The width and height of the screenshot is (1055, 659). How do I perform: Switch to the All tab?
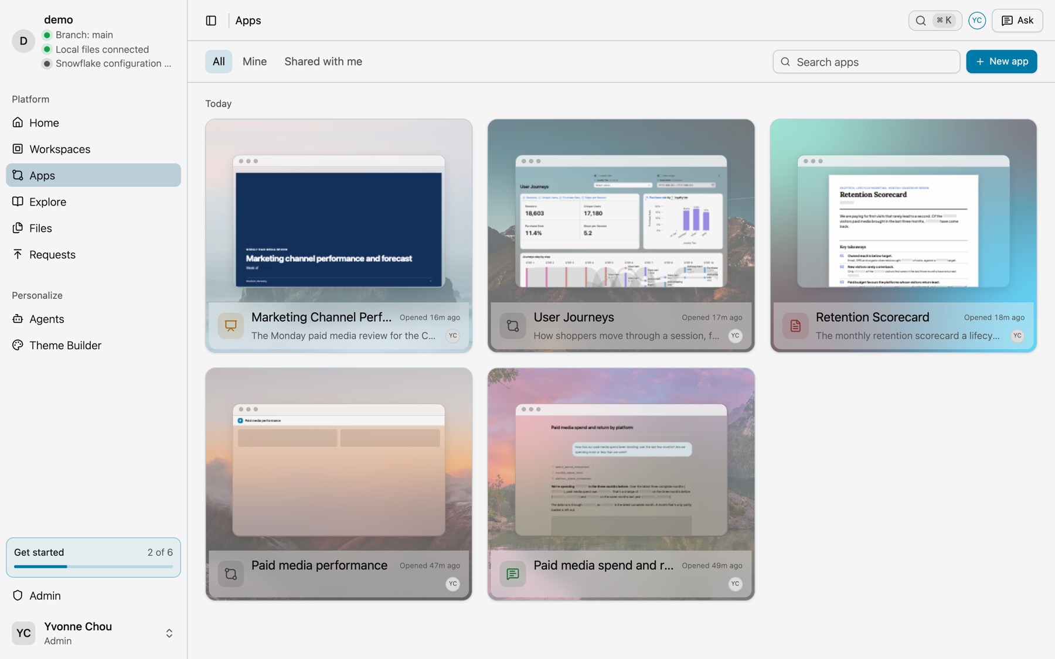point(219,62)
